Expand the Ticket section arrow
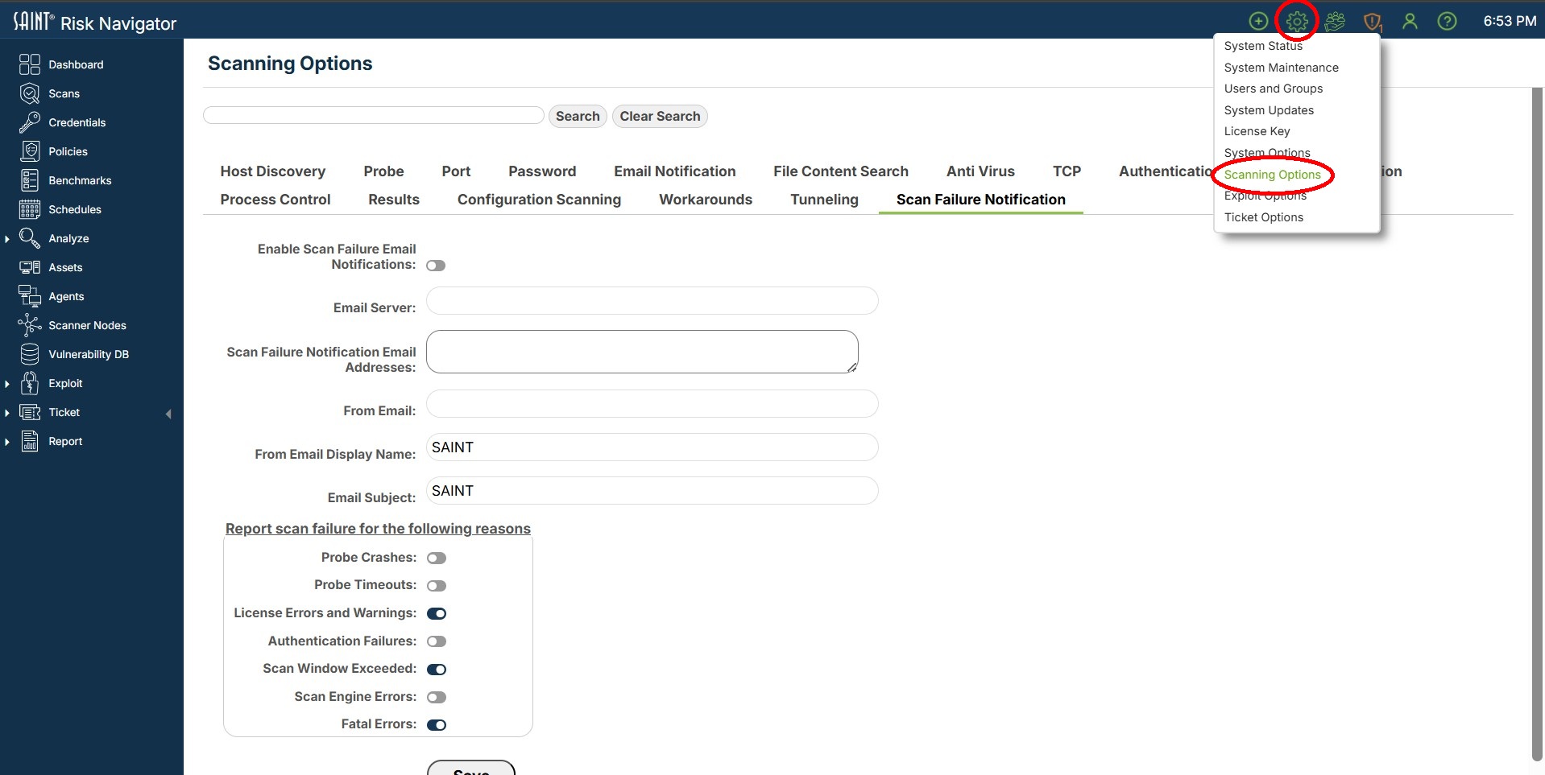The width and height of the screenshot is (1545, 775). (7, 413)
